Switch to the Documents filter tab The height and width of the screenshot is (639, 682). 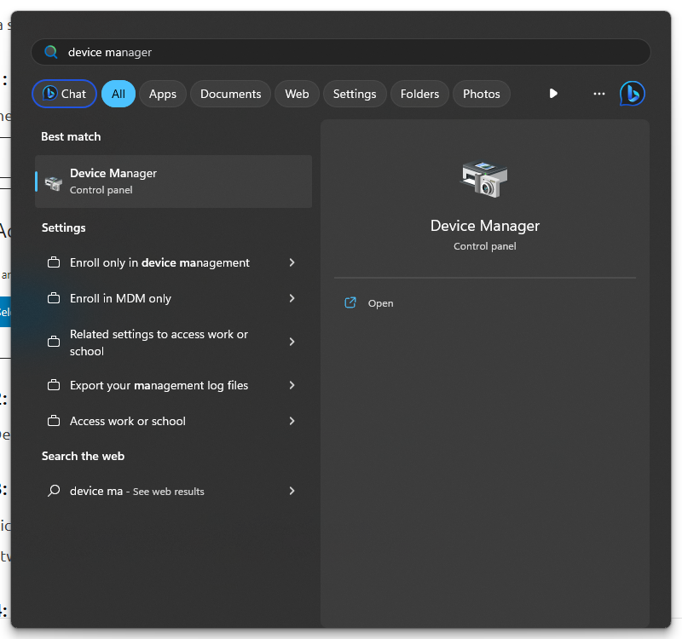(230, 94)
